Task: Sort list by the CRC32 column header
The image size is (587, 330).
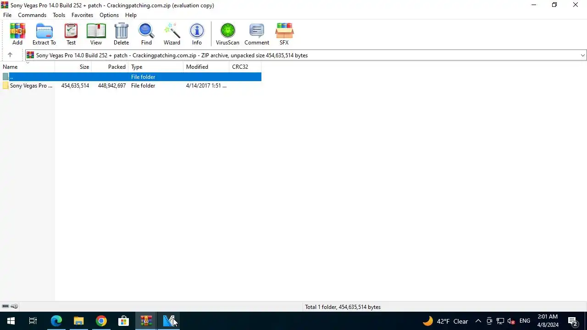Action: tap(245, 67)
